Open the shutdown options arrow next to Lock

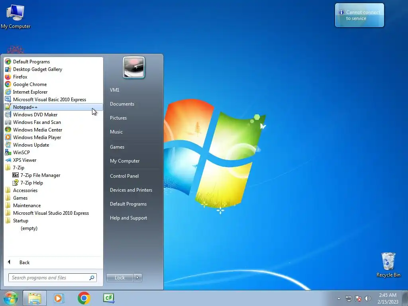[137, 278]
